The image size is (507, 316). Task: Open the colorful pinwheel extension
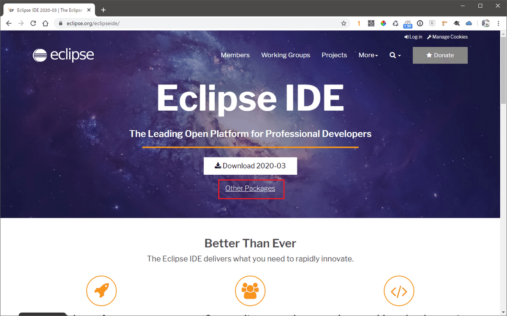(x=383, y=23)
